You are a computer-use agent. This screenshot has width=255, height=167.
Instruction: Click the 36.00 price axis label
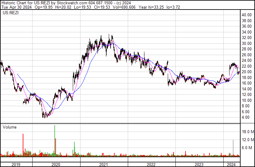coord(246,26)
